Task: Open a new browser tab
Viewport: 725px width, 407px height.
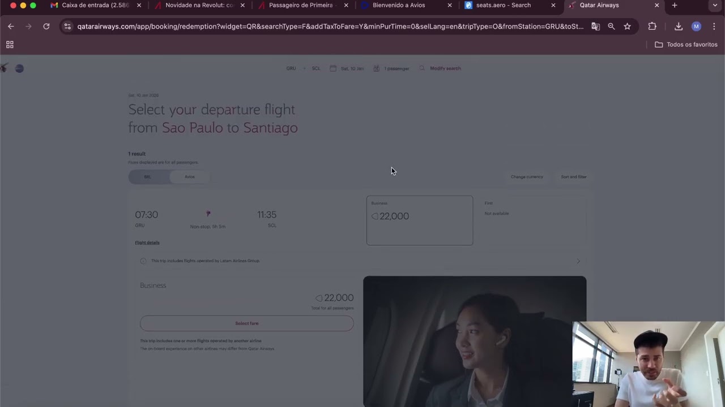Action: 674,5
